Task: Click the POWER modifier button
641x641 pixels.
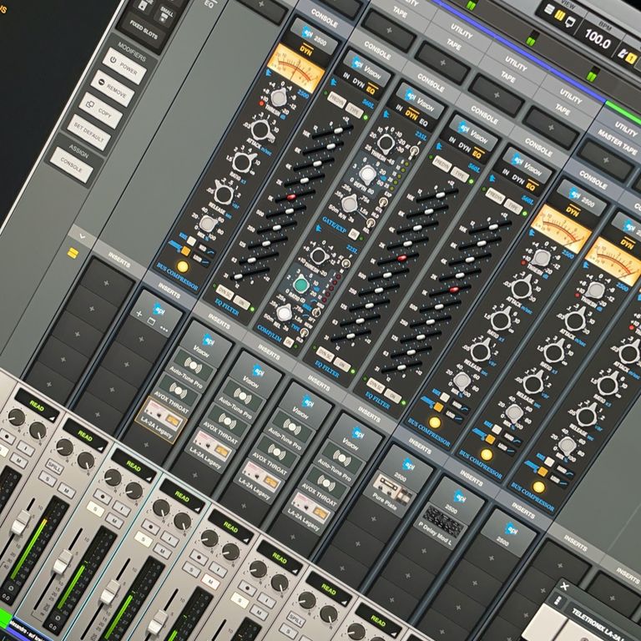Action: click(124, 66)
